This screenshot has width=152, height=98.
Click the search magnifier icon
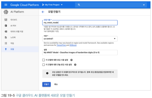(79, 5)
